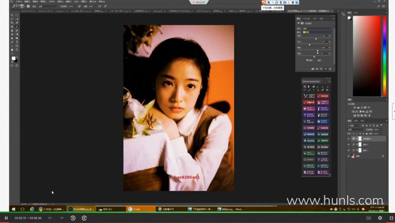This screenshot has height=223, width=395.
Task: Pick the Horizontal Type tool
Action: (17, 42)
